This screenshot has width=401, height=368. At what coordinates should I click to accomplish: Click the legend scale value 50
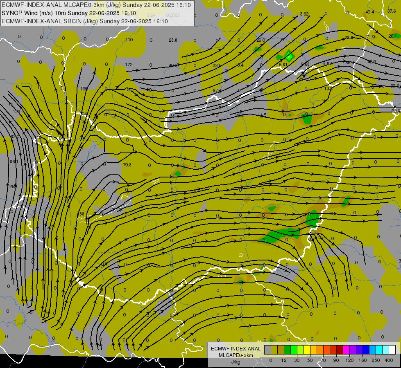click(310, 360)
